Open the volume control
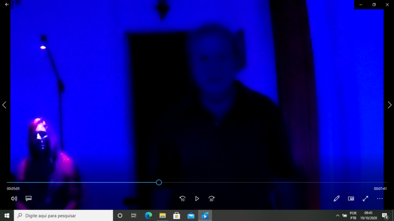This screenshot has width=394, height=221. click(x=14, y=199)
